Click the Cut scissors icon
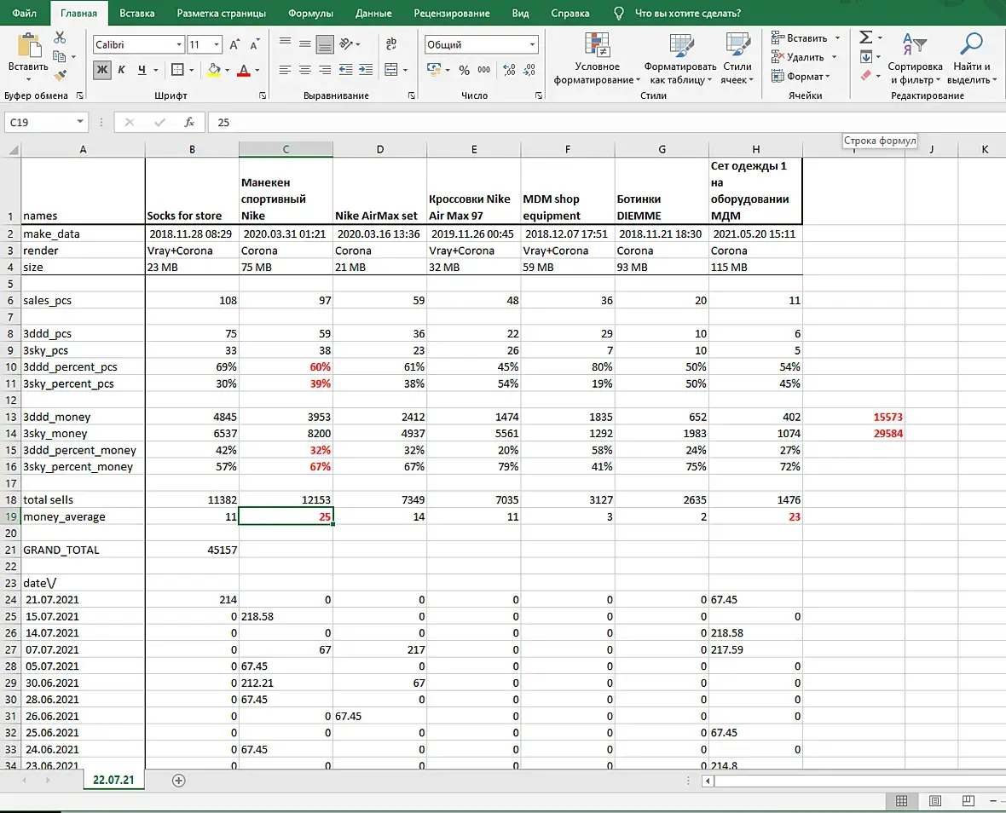This screenshot has height=813, width=1006. click(x=60, y=37)
